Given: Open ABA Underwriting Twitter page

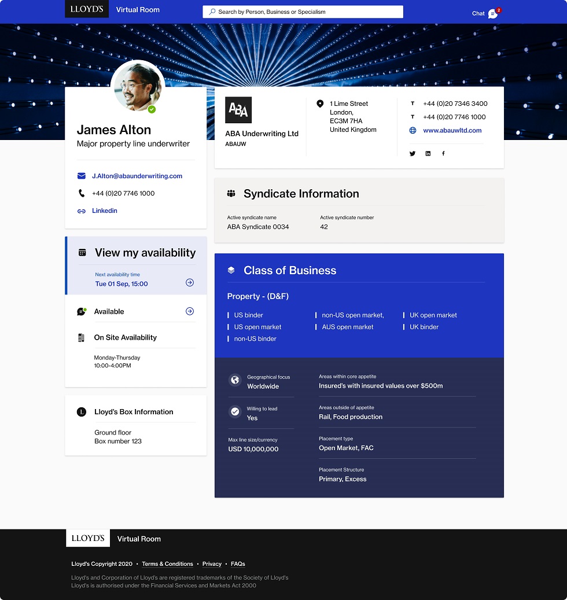Looking at the screenshot, I should (x=413, y=153).
